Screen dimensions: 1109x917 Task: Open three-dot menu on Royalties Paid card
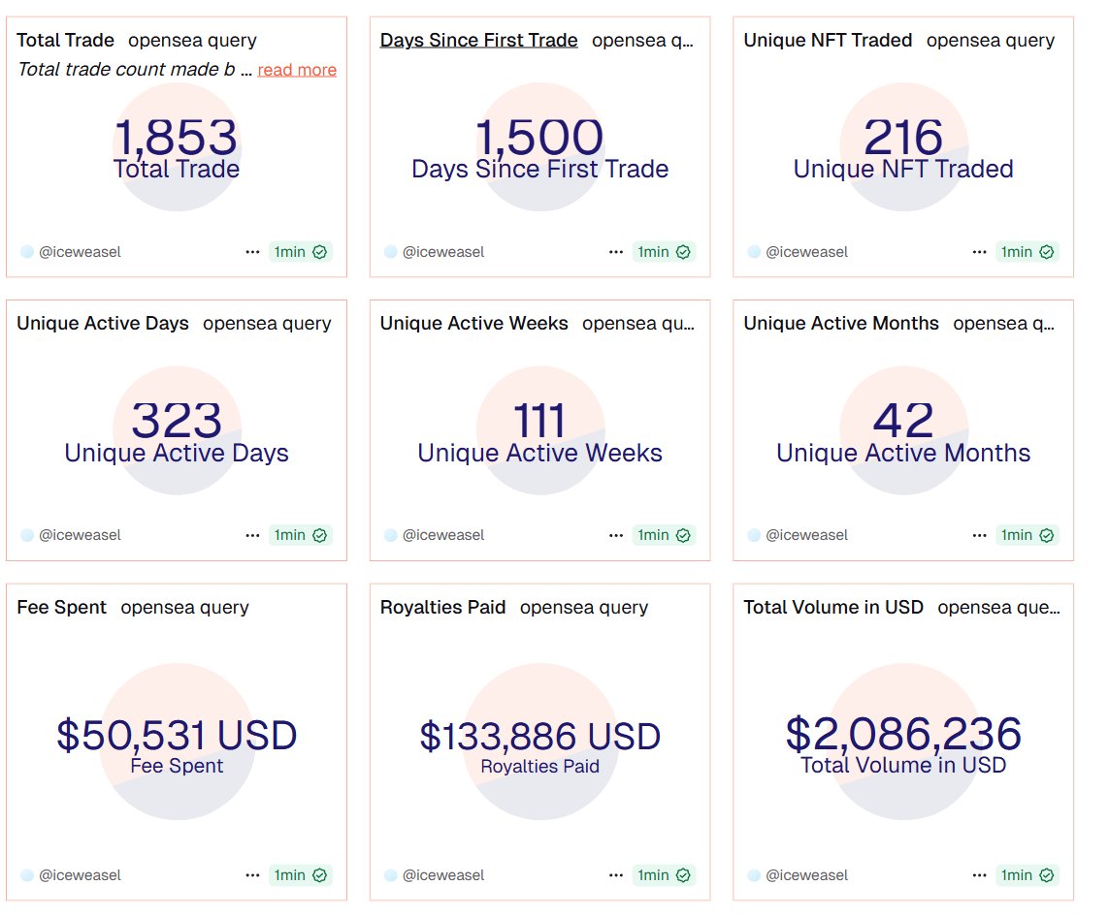coord(616,875)
